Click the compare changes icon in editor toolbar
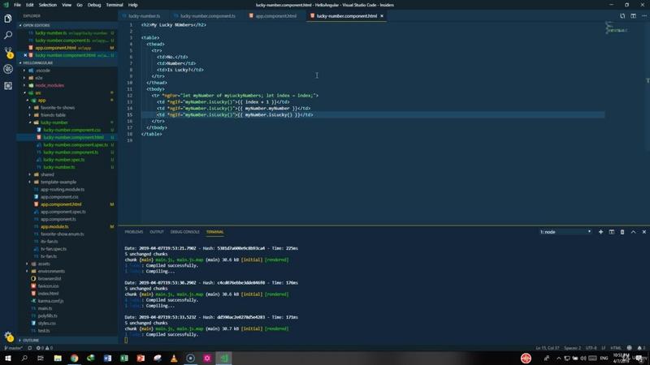Viewport: 650px width, 365px height. (x=622, y=15)
